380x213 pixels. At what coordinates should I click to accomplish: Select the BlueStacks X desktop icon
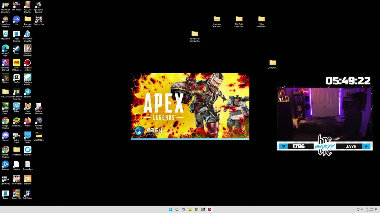click(x=17, y=122)
